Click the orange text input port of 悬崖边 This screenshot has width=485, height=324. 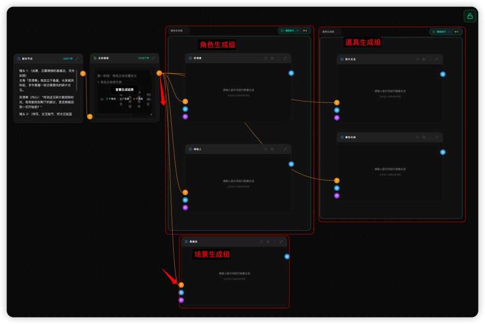click(x=181, y=285)
